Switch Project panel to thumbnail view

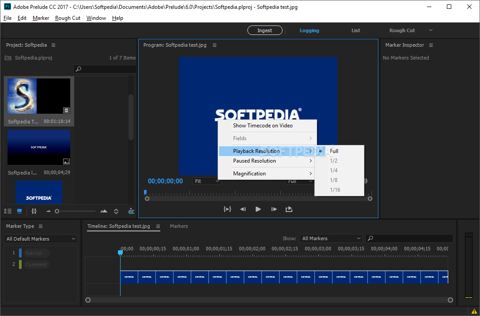pyautogui.click(x=19, y=211)
